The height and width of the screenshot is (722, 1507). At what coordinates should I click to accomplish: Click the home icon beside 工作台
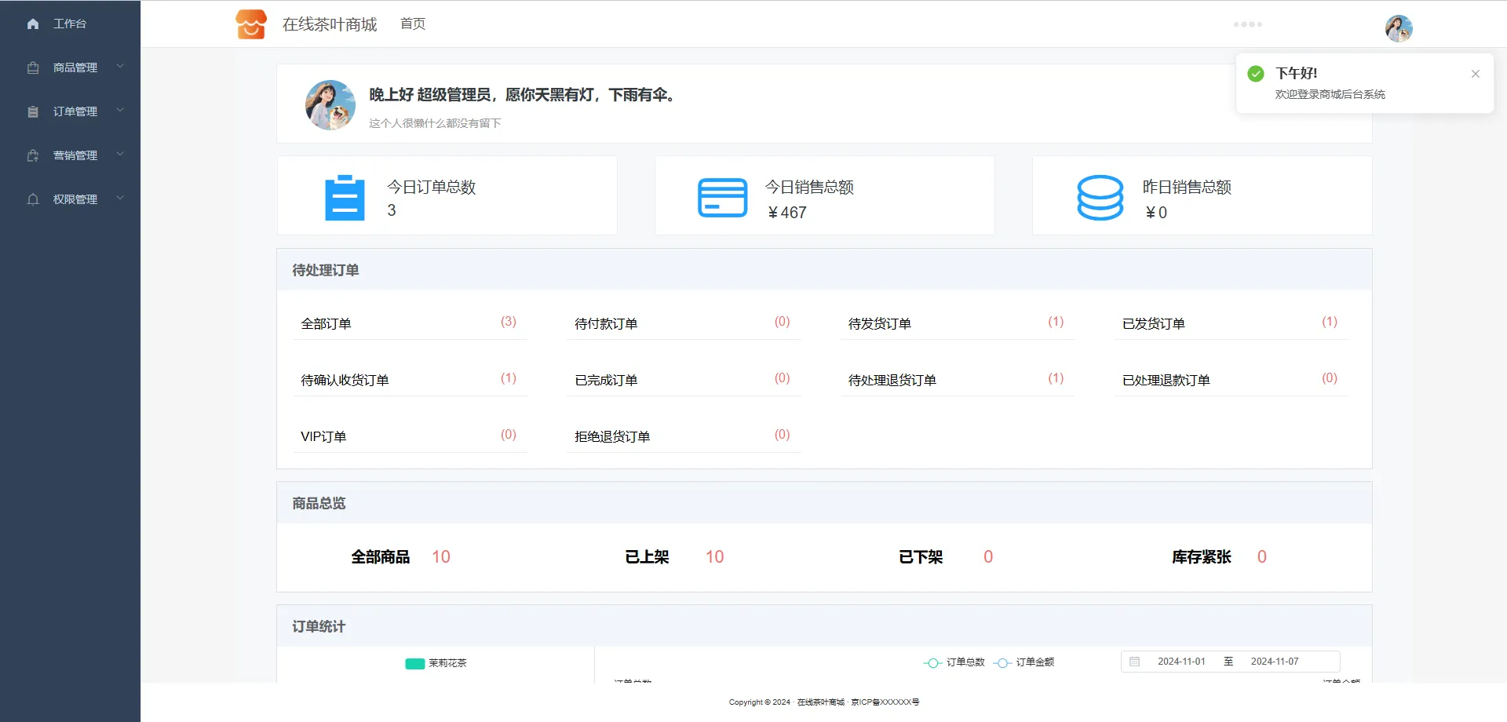pos(33,24)
